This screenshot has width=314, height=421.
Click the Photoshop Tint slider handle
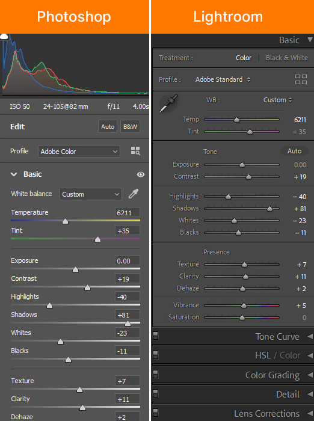tap(98, 239)
